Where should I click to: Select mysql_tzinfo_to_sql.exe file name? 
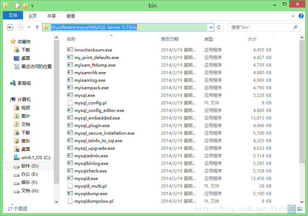(99, 141)
